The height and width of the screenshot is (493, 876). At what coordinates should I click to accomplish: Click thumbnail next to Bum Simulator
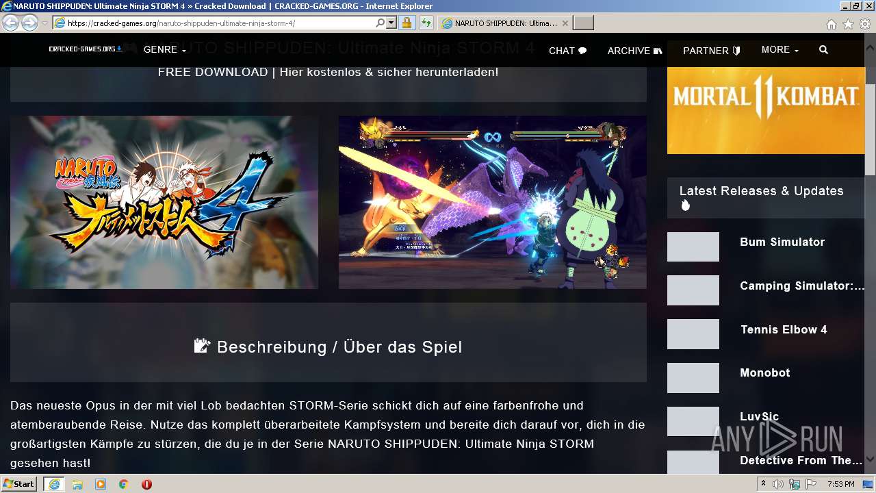click(693, 246)
